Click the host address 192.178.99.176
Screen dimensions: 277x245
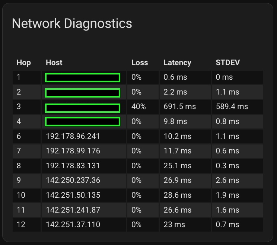pos(73,151)
